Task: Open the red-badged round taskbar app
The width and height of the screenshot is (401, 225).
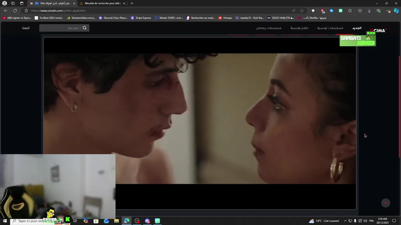Action: click(137, 221)
